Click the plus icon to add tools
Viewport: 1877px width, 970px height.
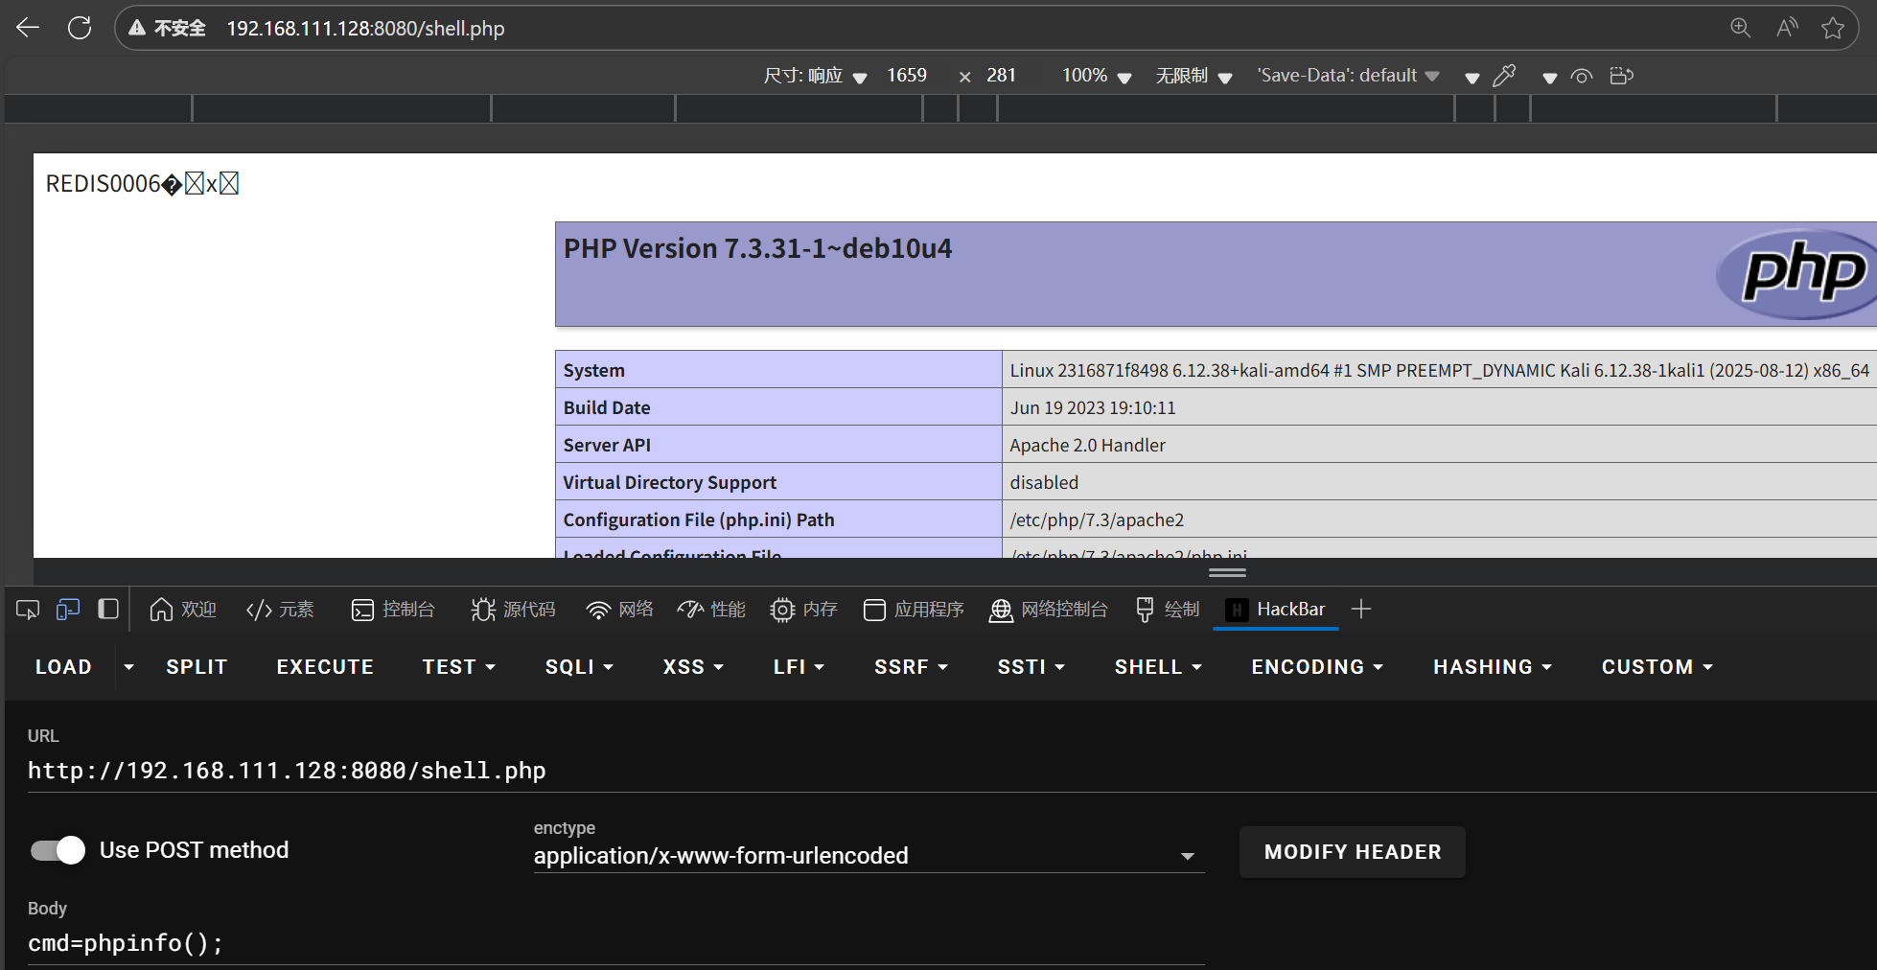click(1360, 610)
